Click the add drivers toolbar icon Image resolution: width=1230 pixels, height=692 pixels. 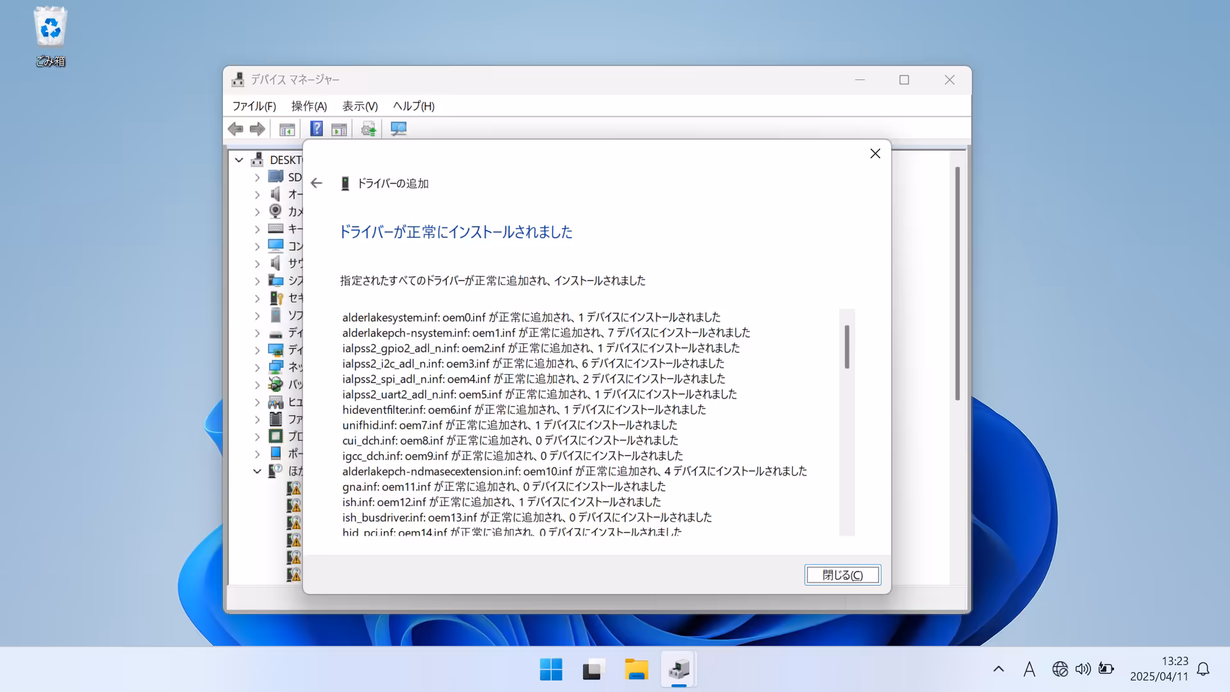[368, 129]
